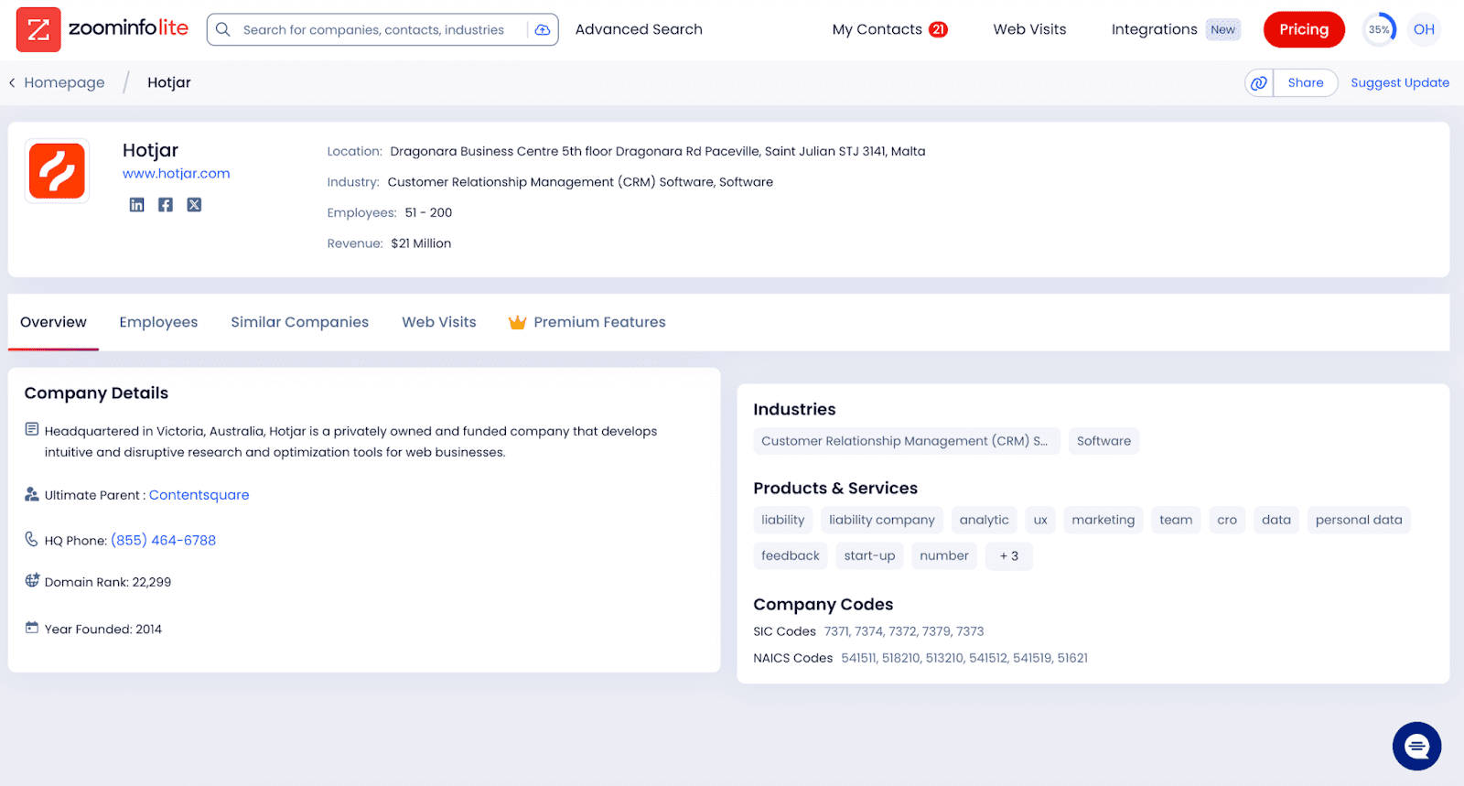The height and width of the screenshot is (786, 1464).
Task: Switch to the Employees tab
Action: pos(158,322)
